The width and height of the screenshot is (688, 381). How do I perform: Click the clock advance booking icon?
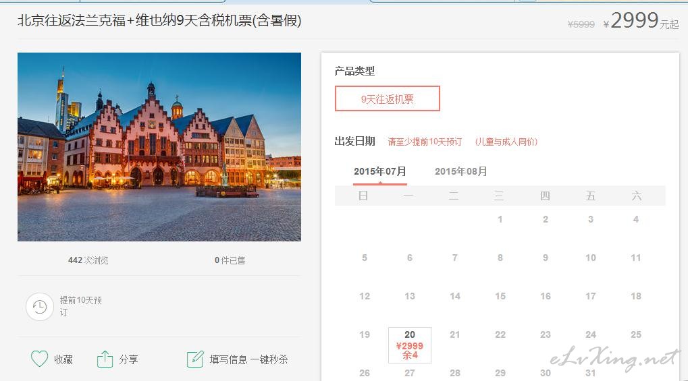[40, 306]
